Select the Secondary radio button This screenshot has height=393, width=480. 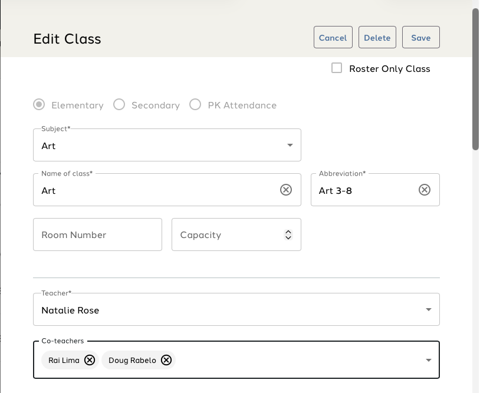(119, 105)
